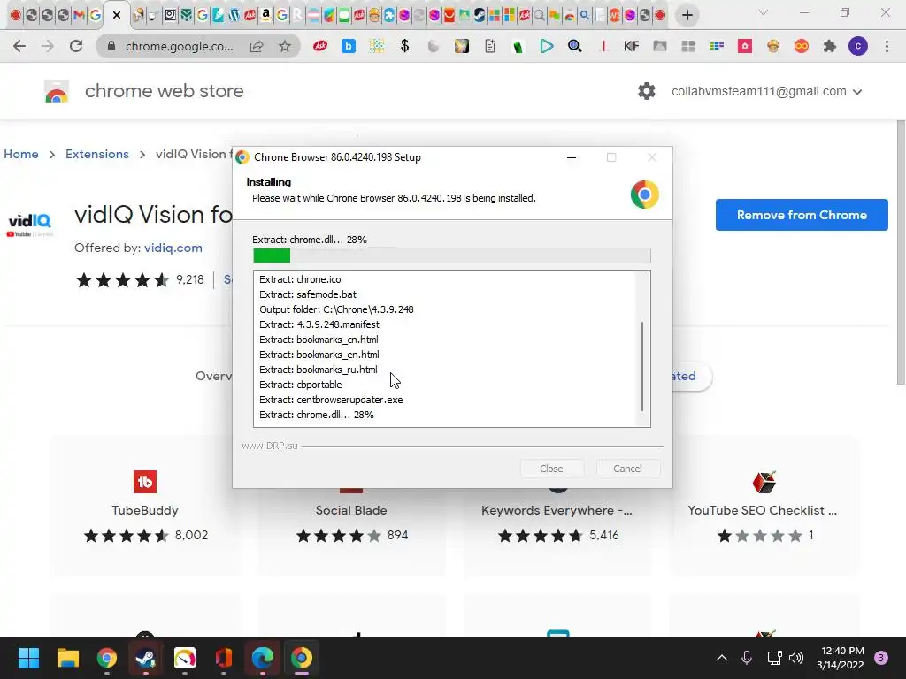The height and width of the screenshot is (679, 906).
Task: Open the Gmail tab
Action: click(x=79, y=16)
